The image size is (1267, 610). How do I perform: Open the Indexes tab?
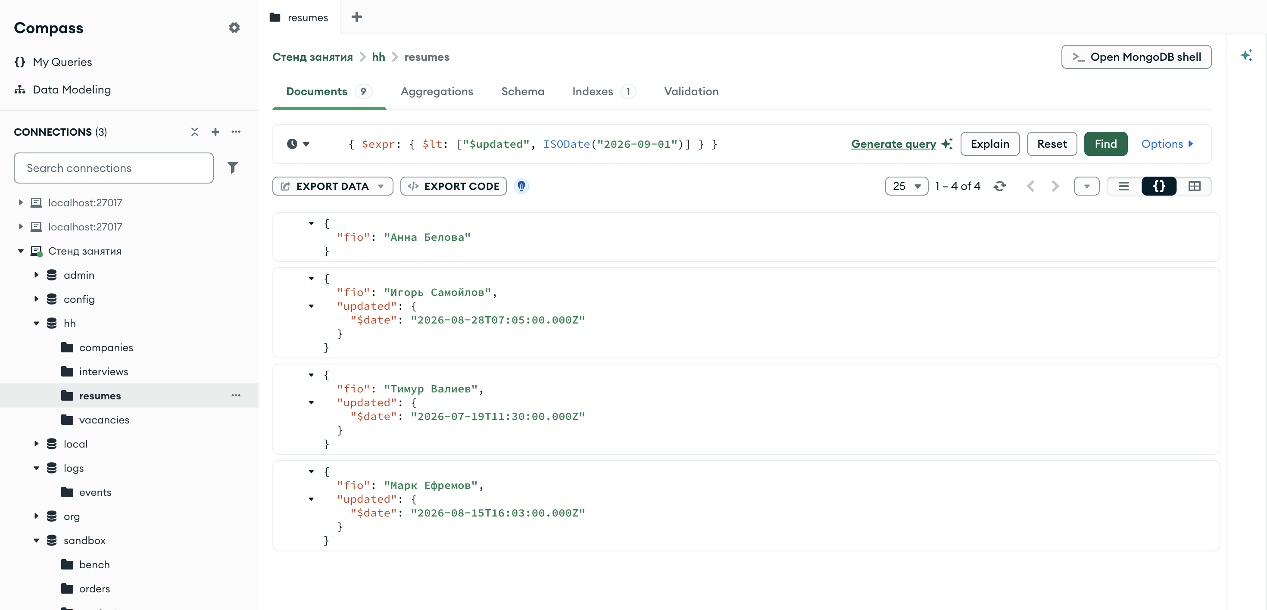603,91
